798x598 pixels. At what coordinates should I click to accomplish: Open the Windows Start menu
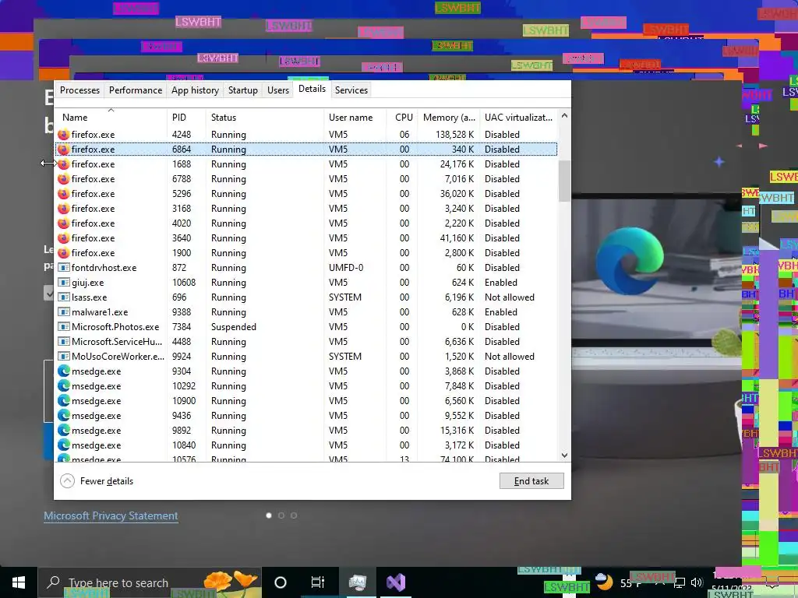19,582
